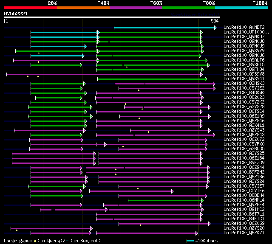Select the UniRef100_A5ALT6 label
This screenshot has height=244, width=272.
point(244,60)
